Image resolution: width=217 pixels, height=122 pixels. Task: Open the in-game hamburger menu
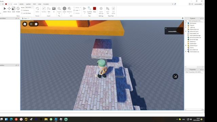pyautogui.click(x=31, y=24)
